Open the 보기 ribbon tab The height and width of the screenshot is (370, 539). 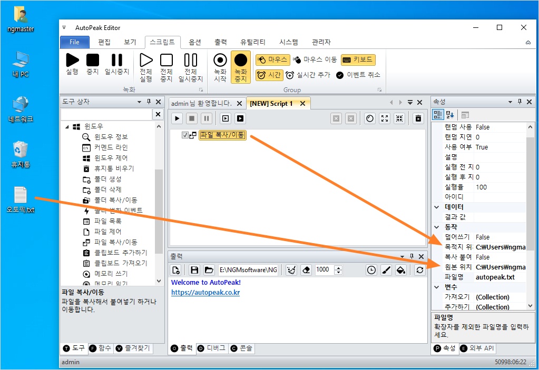tap(130, 42)
